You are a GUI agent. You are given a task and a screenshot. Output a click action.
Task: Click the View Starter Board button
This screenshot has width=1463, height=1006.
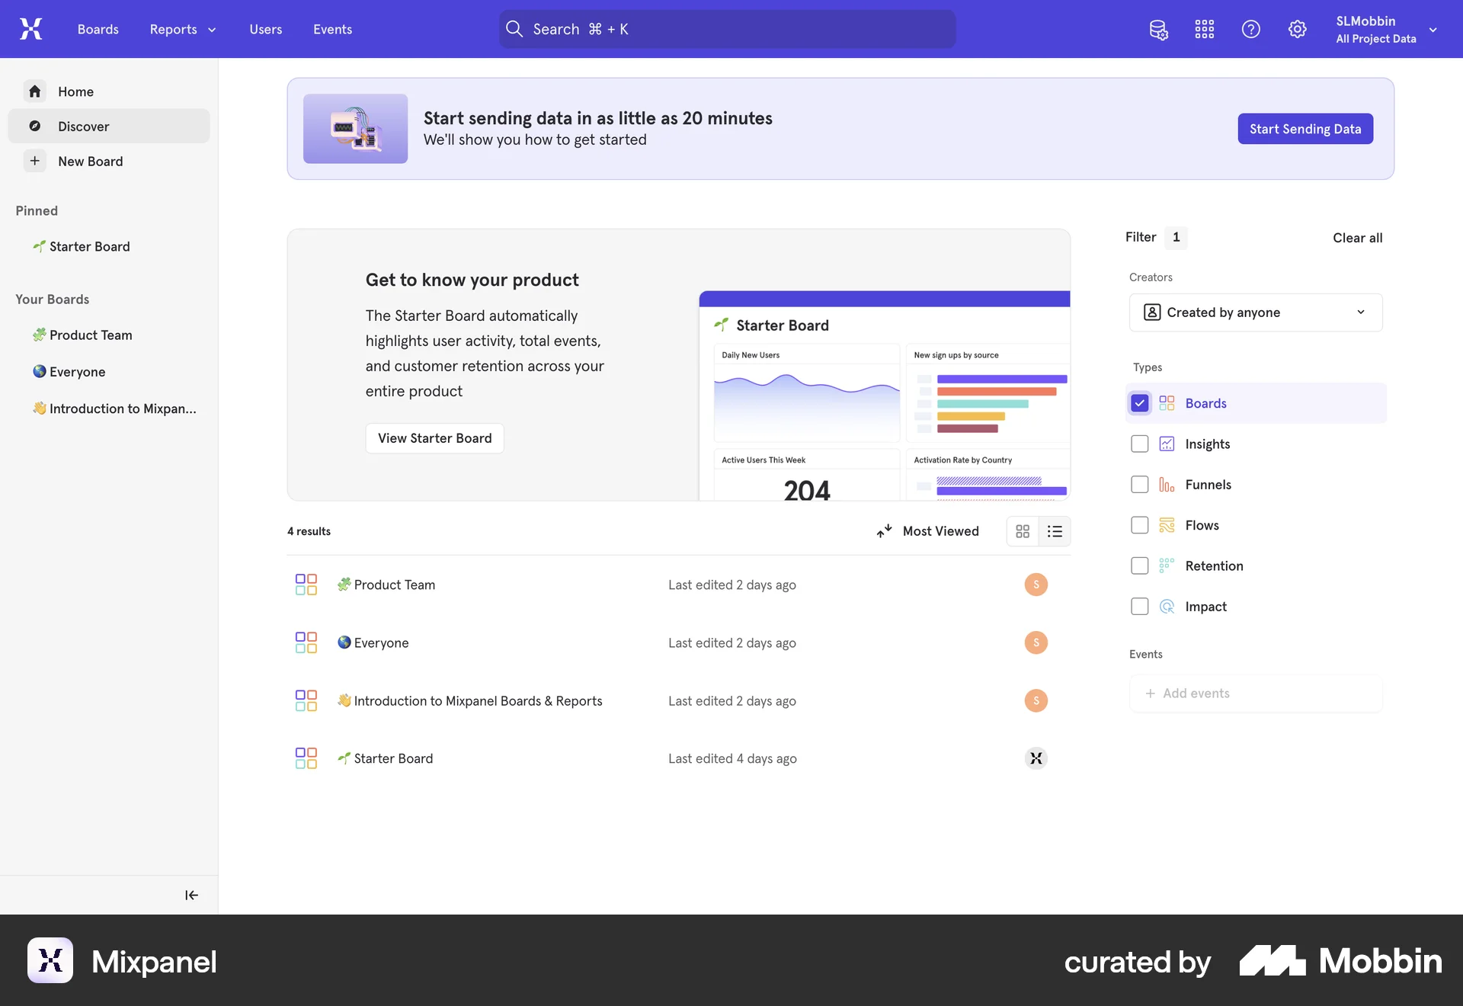(435, 438)
